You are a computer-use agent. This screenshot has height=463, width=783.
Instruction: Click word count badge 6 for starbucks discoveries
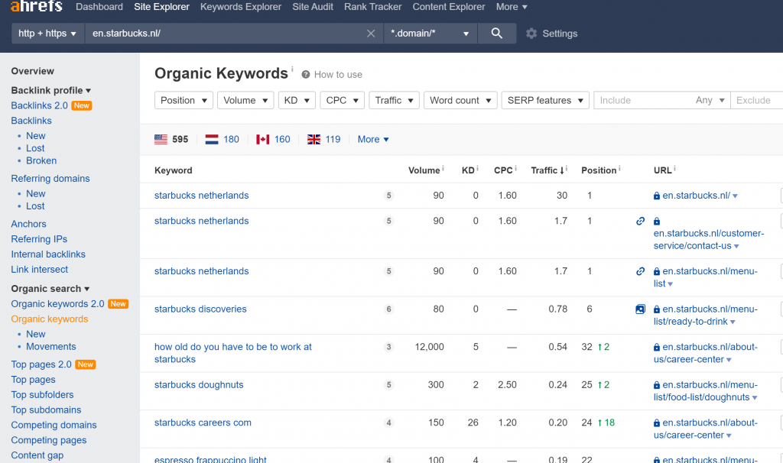tap(388, 309)
